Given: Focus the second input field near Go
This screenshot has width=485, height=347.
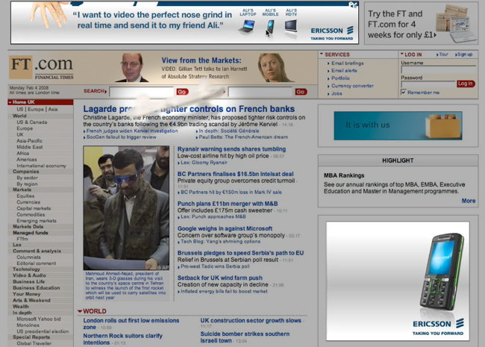Looking at the screenshot, I should tap(260, 92).
